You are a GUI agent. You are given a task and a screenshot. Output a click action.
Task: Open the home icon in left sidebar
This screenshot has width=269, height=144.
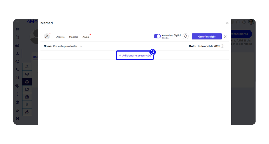pos(17,29)
